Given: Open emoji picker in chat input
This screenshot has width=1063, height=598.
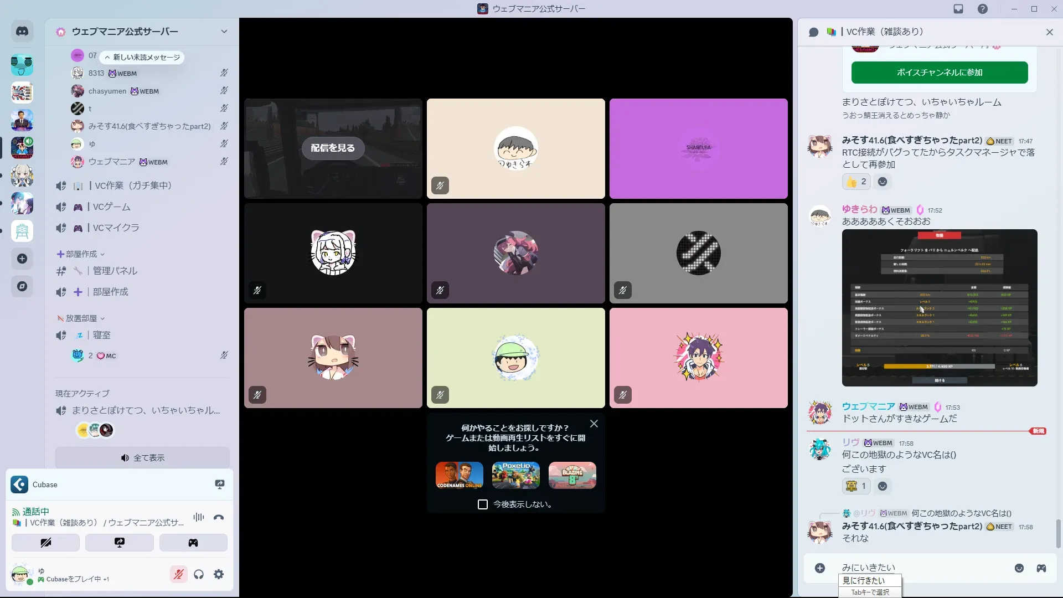Looking at the screenshot, I should [1019, 568].
